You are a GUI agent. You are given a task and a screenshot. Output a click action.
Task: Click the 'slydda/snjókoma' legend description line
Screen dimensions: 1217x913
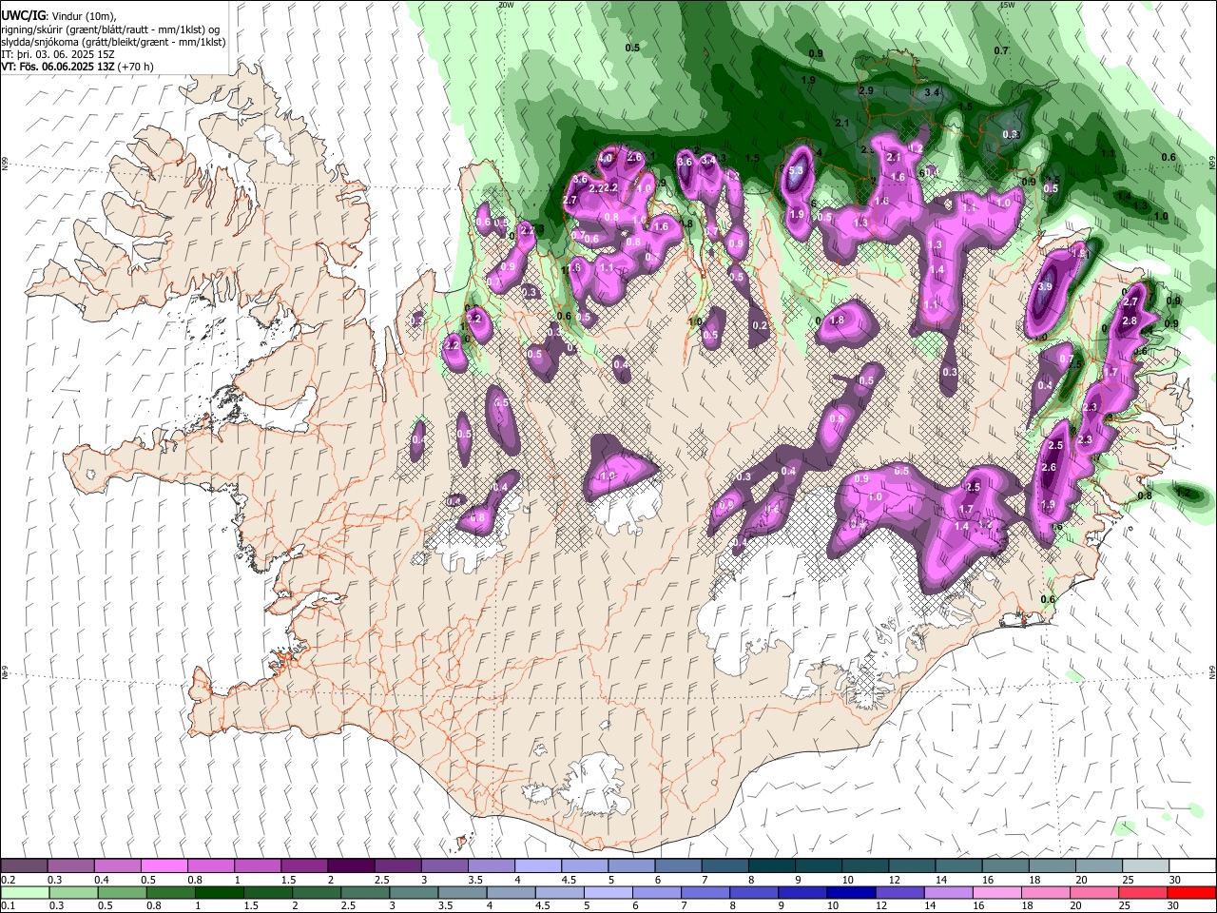113,42
